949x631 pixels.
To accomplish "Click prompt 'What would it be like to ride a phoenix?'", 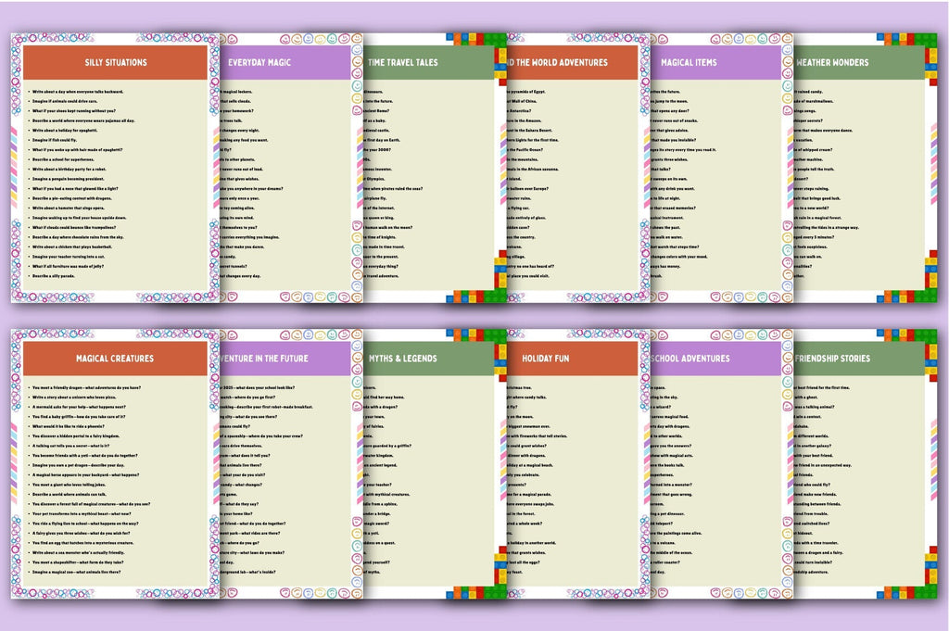I will 68,426.
